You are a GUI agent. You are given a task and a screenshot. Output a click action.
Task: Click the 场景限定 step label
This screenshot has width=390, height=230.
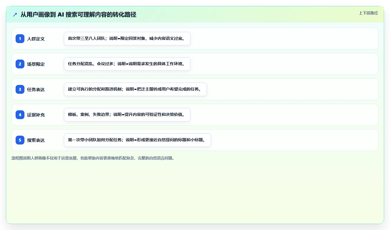pyautogui.click(x=36, y=64)
